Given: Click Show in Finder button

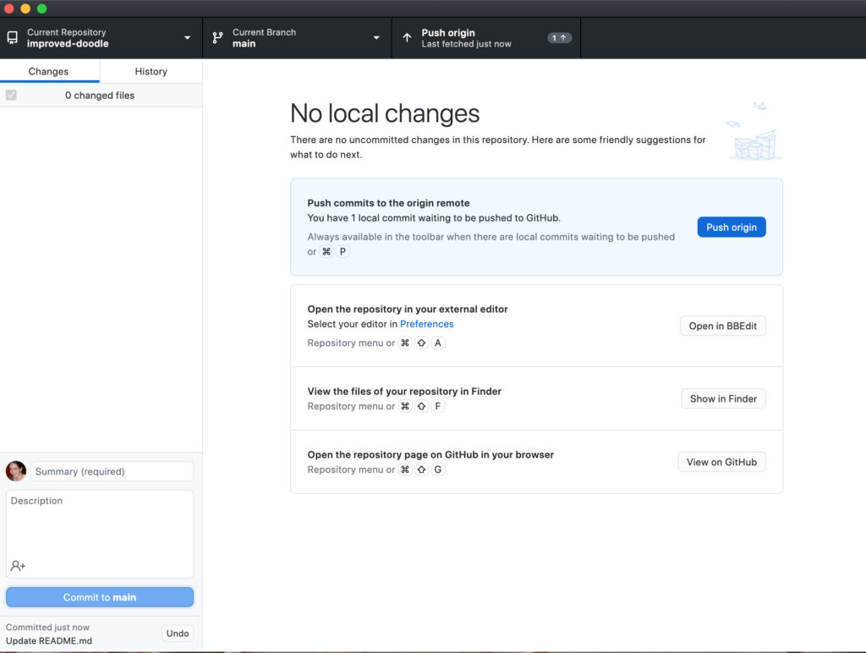Looking at the screenshot, I should click(723, 399).
